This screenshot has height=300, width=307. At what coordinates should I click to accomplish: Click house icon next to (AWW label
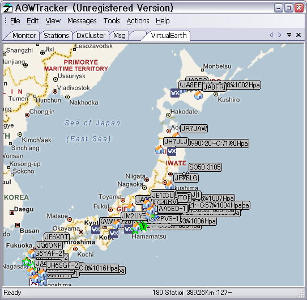point(117,224)
